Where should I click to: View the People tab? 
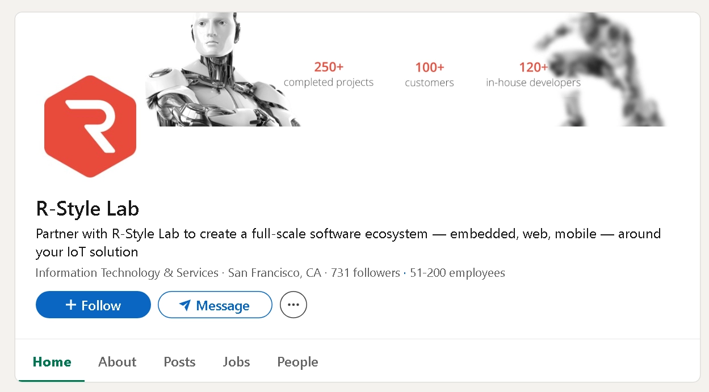pyautogui.click(x=297, y=362)
